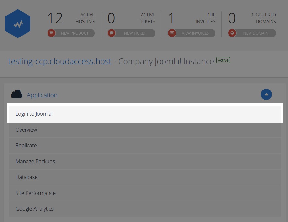Viewport: 288px width, 222px height.
Task: Open the Overview menu entry
Action: [145, 130]
